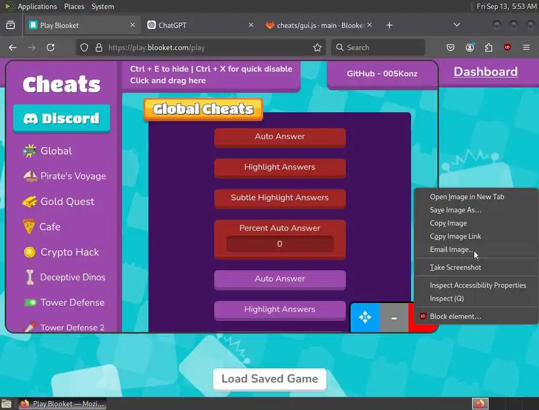Click the Percent Auto Answer value field

280,243
